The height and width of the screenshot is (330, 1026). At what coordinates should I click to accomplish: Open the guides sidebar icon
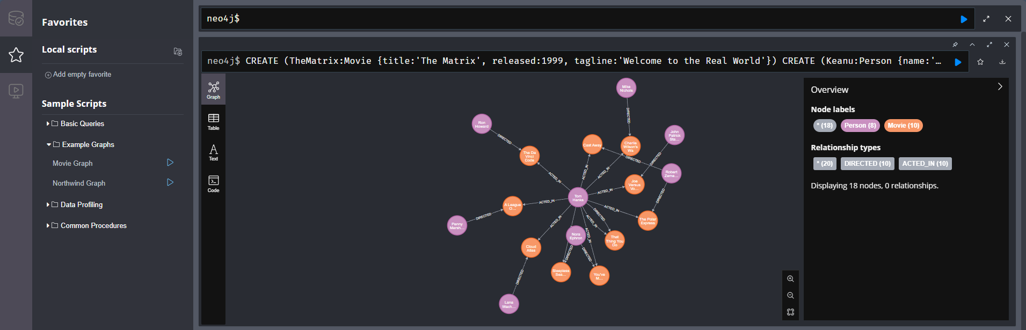(16, 91)
